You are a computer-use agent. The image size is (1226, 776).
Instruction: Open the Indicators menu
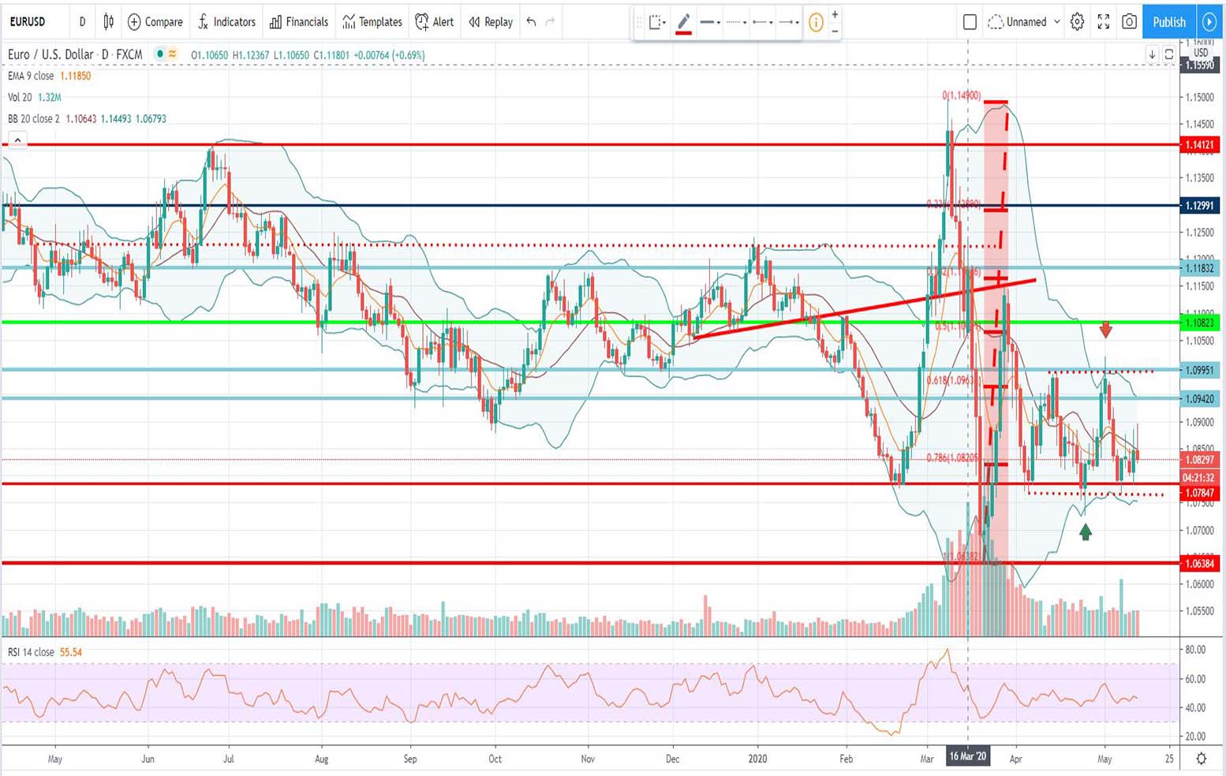[226, 22]
